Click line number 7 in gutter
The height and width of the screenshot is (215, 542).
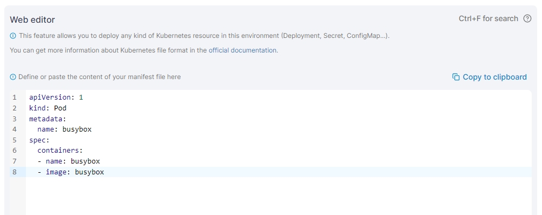tap(15, 161)
